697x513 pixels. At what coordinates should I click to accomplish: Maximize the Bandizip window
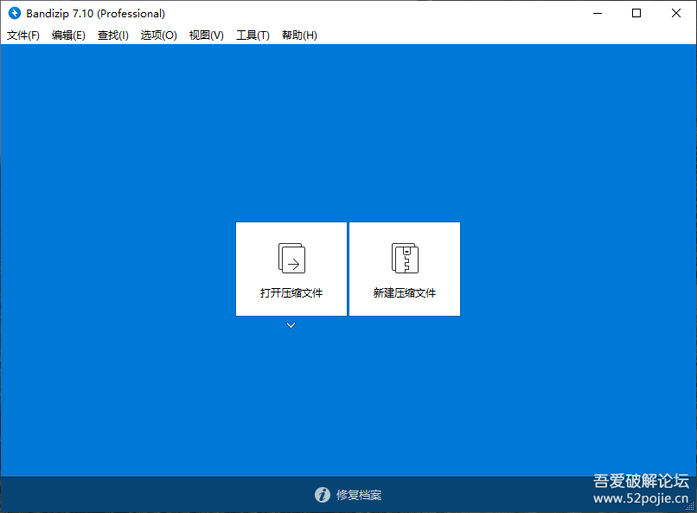tap(636, 13)
